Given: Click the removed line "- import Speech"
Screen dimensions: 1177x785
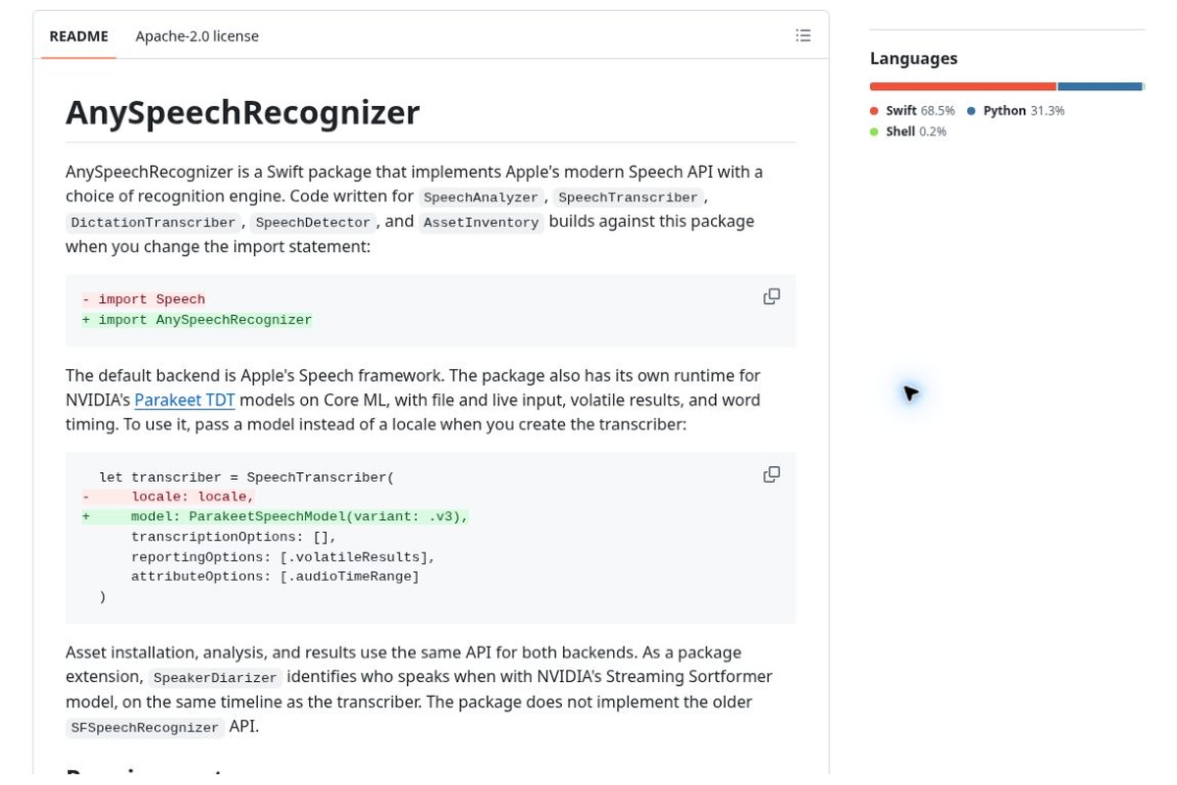Looking at the screenshot, I should (x=143, y=300).
